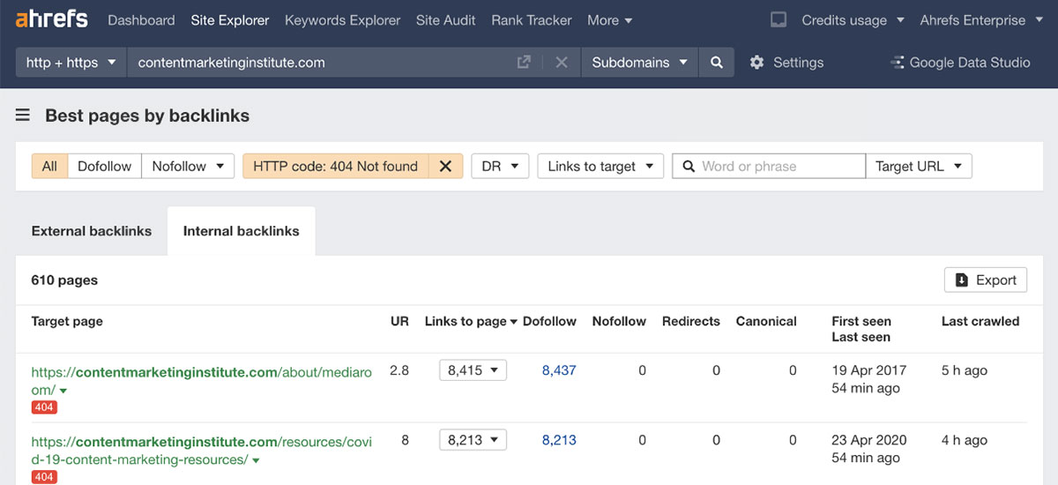Open the DR filter dropdown

click(x=500, y=166)
